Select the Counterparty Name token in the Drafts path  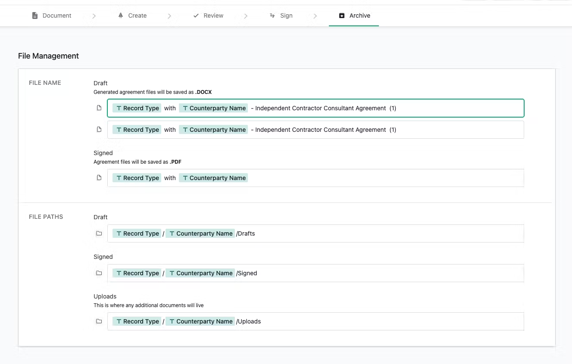point(200,233)
